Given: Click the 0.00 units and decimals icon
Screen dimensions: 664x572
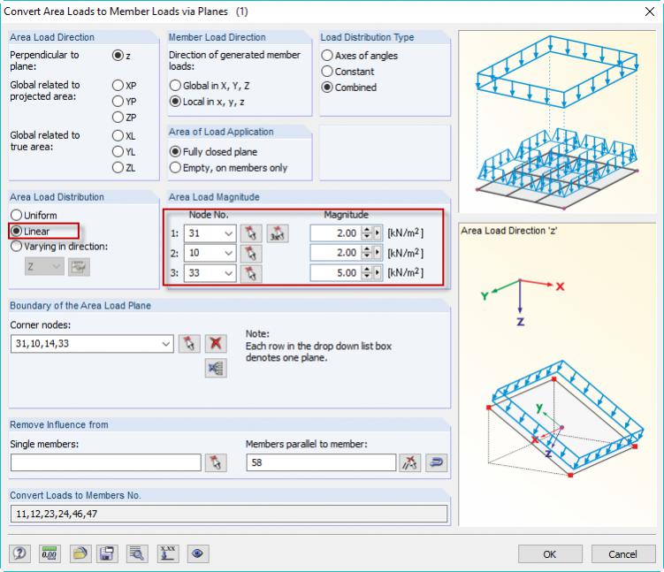Looking at the screenshot, I should (50, 553).
